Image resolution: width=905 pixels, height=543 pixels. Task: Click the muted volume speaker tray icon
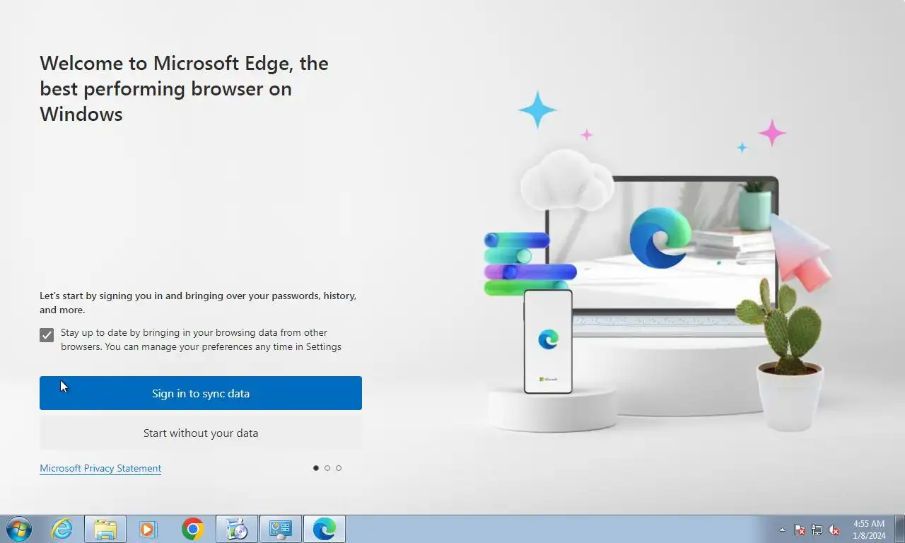(834, 530)
